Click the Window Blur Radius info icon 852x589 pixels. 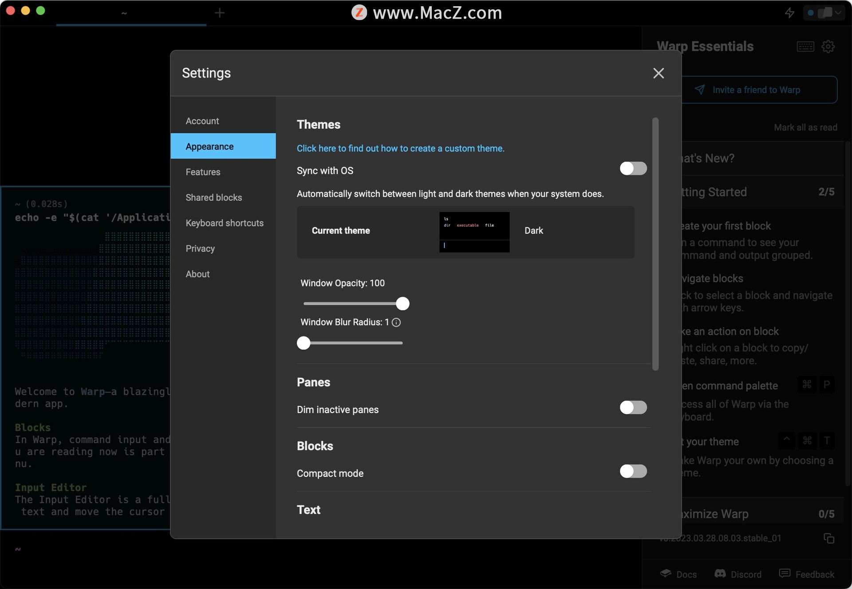396,322
